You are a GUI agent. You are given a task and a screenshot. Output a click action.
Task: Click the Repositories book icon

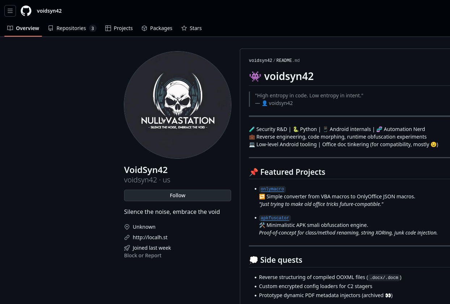point(51,28)
